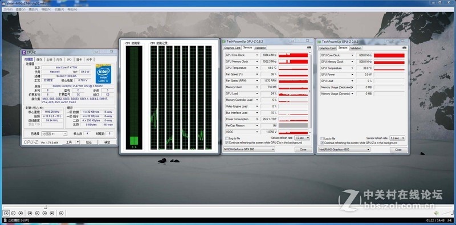The height and width of the screenshot is (225, 456).
Task: Click the Intel Core i7 logo in CPU-Z
Action: click(103, 73)
